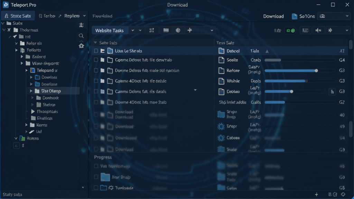The image size is (354, 199).
Task: Click the Ceotea document icon
Action: [x=221, y=91]
